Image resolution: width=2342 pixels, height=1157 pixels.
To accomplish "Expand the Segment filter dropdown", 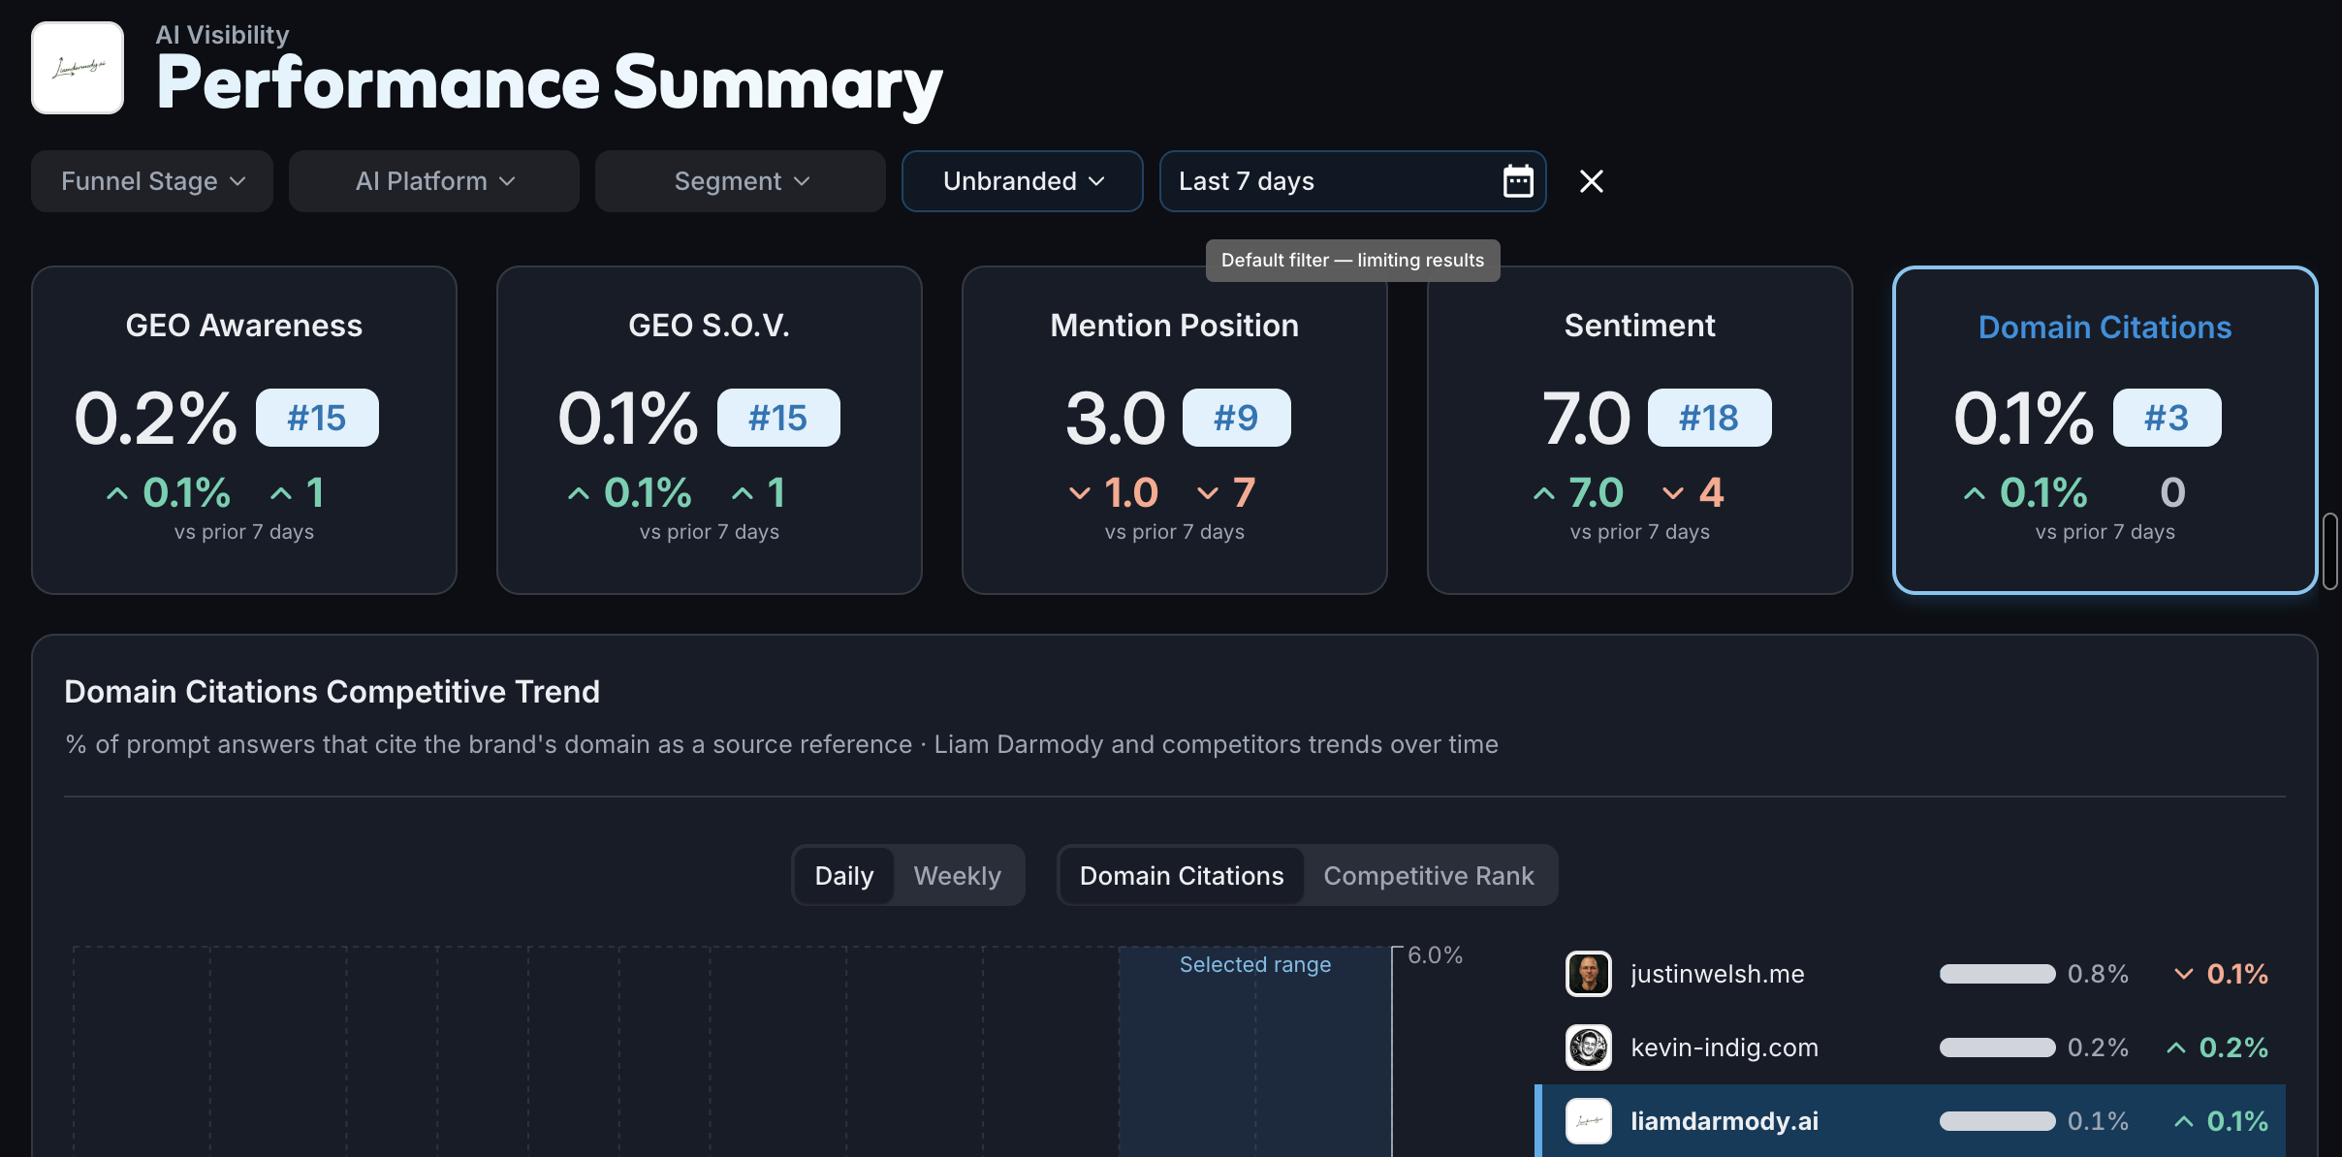I will [741, 181].
